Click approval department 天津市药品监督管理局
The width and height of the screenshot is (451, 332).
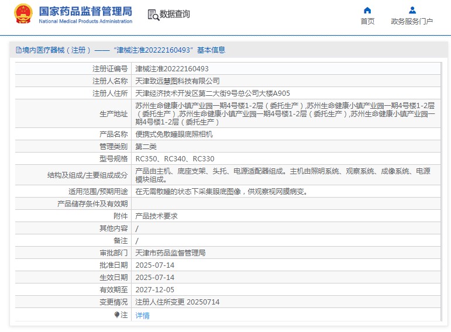click(x=170, y=253)
